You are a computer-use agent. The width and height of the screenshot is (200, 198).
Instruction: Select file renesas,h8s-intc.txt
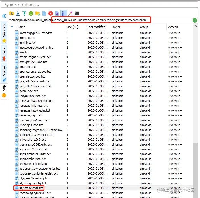coord(33,106)
